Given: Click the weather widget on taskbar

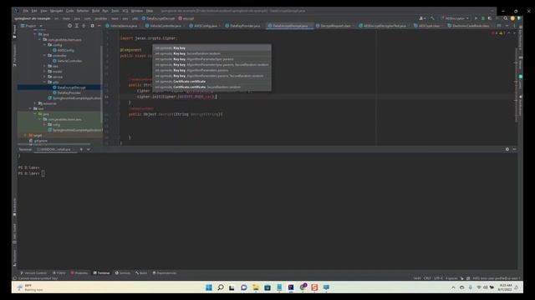Looking at the screenshot, I should tap(30, 287).
